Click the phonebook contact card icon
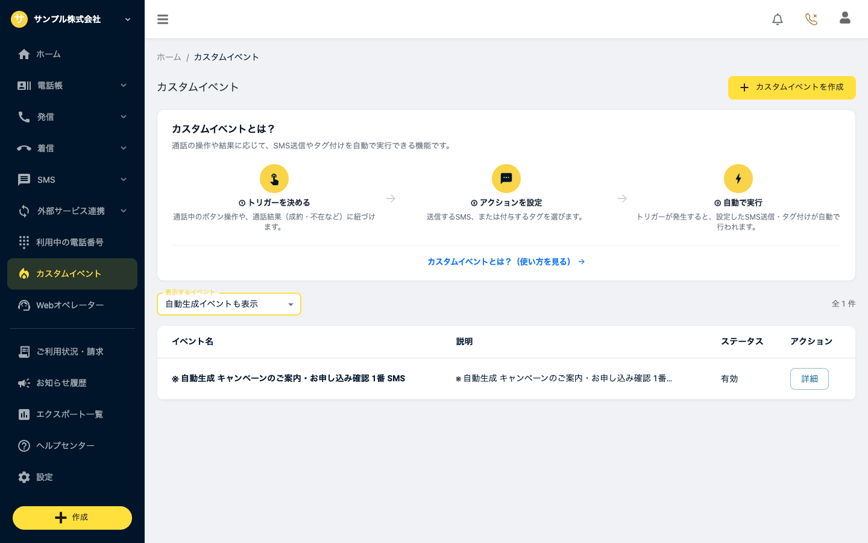This screenshot has height=543, width=868. [x=24, y=86]
